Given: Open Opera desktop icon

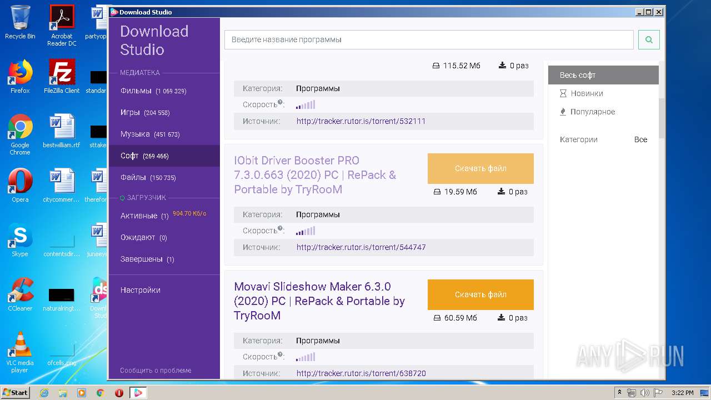Looking at the screenshot, I should tap(20, 186).
